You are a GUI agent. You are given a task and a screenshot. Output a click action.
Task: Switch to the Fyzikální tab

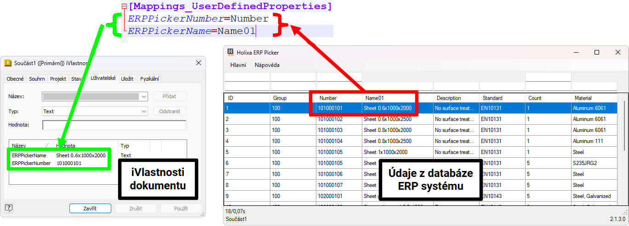pos(149,79)
